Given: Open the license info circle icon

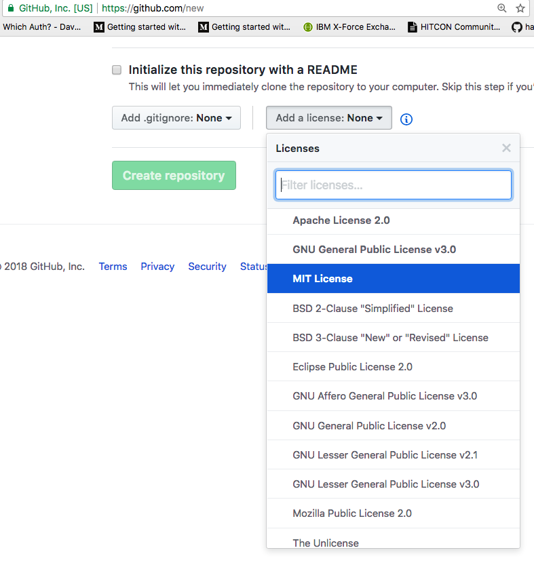Looking at the screenshot, I should pos(406,119).
